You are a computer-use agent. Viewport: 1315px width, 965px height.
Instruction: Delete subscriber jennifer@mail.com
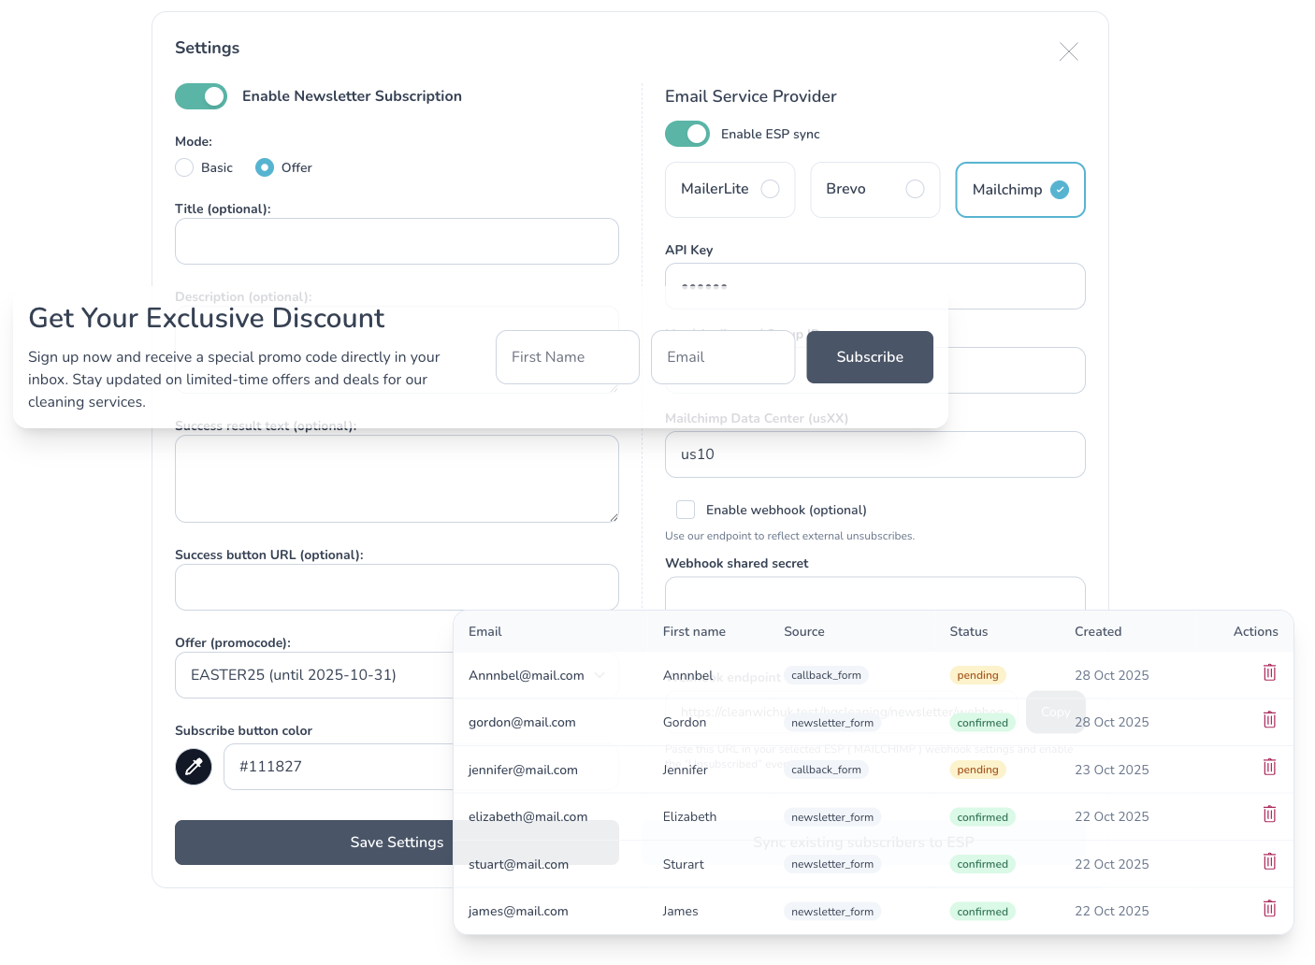point(1269,768)
